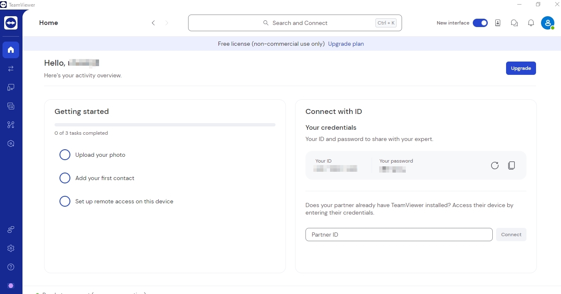Toggle the New interface switch
Screen dimensions: 561x294
tap(480, 23)
